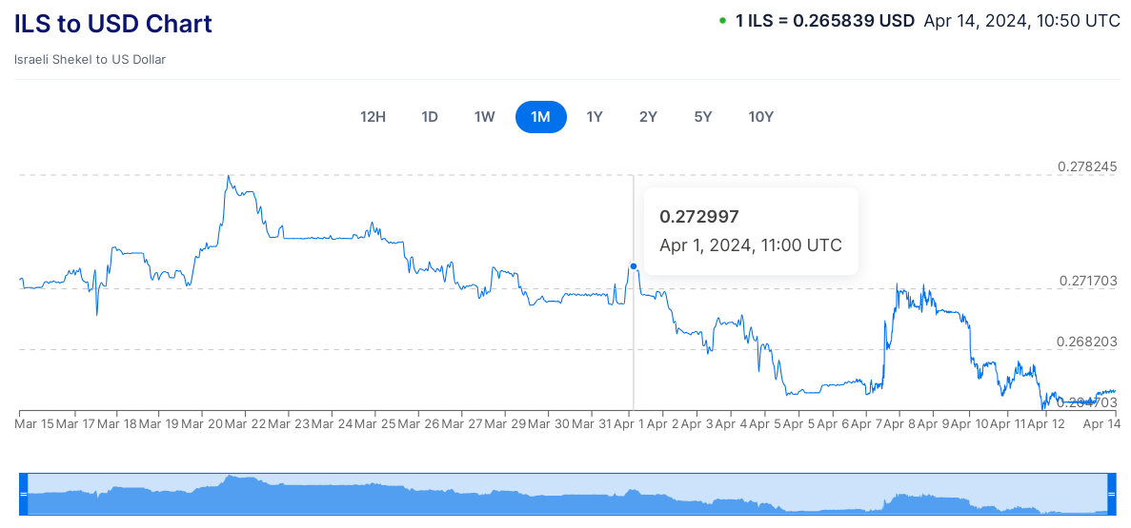Click the right range slider handle

click(x=1111, y=494)
